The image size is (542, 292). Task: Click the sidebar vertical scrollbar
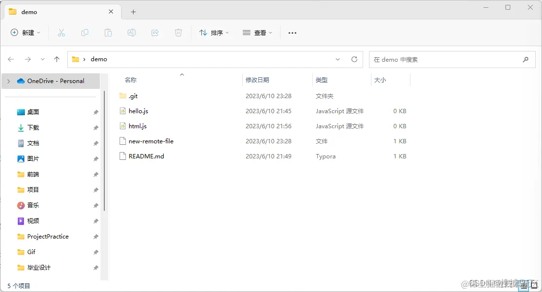pos(104,151)
